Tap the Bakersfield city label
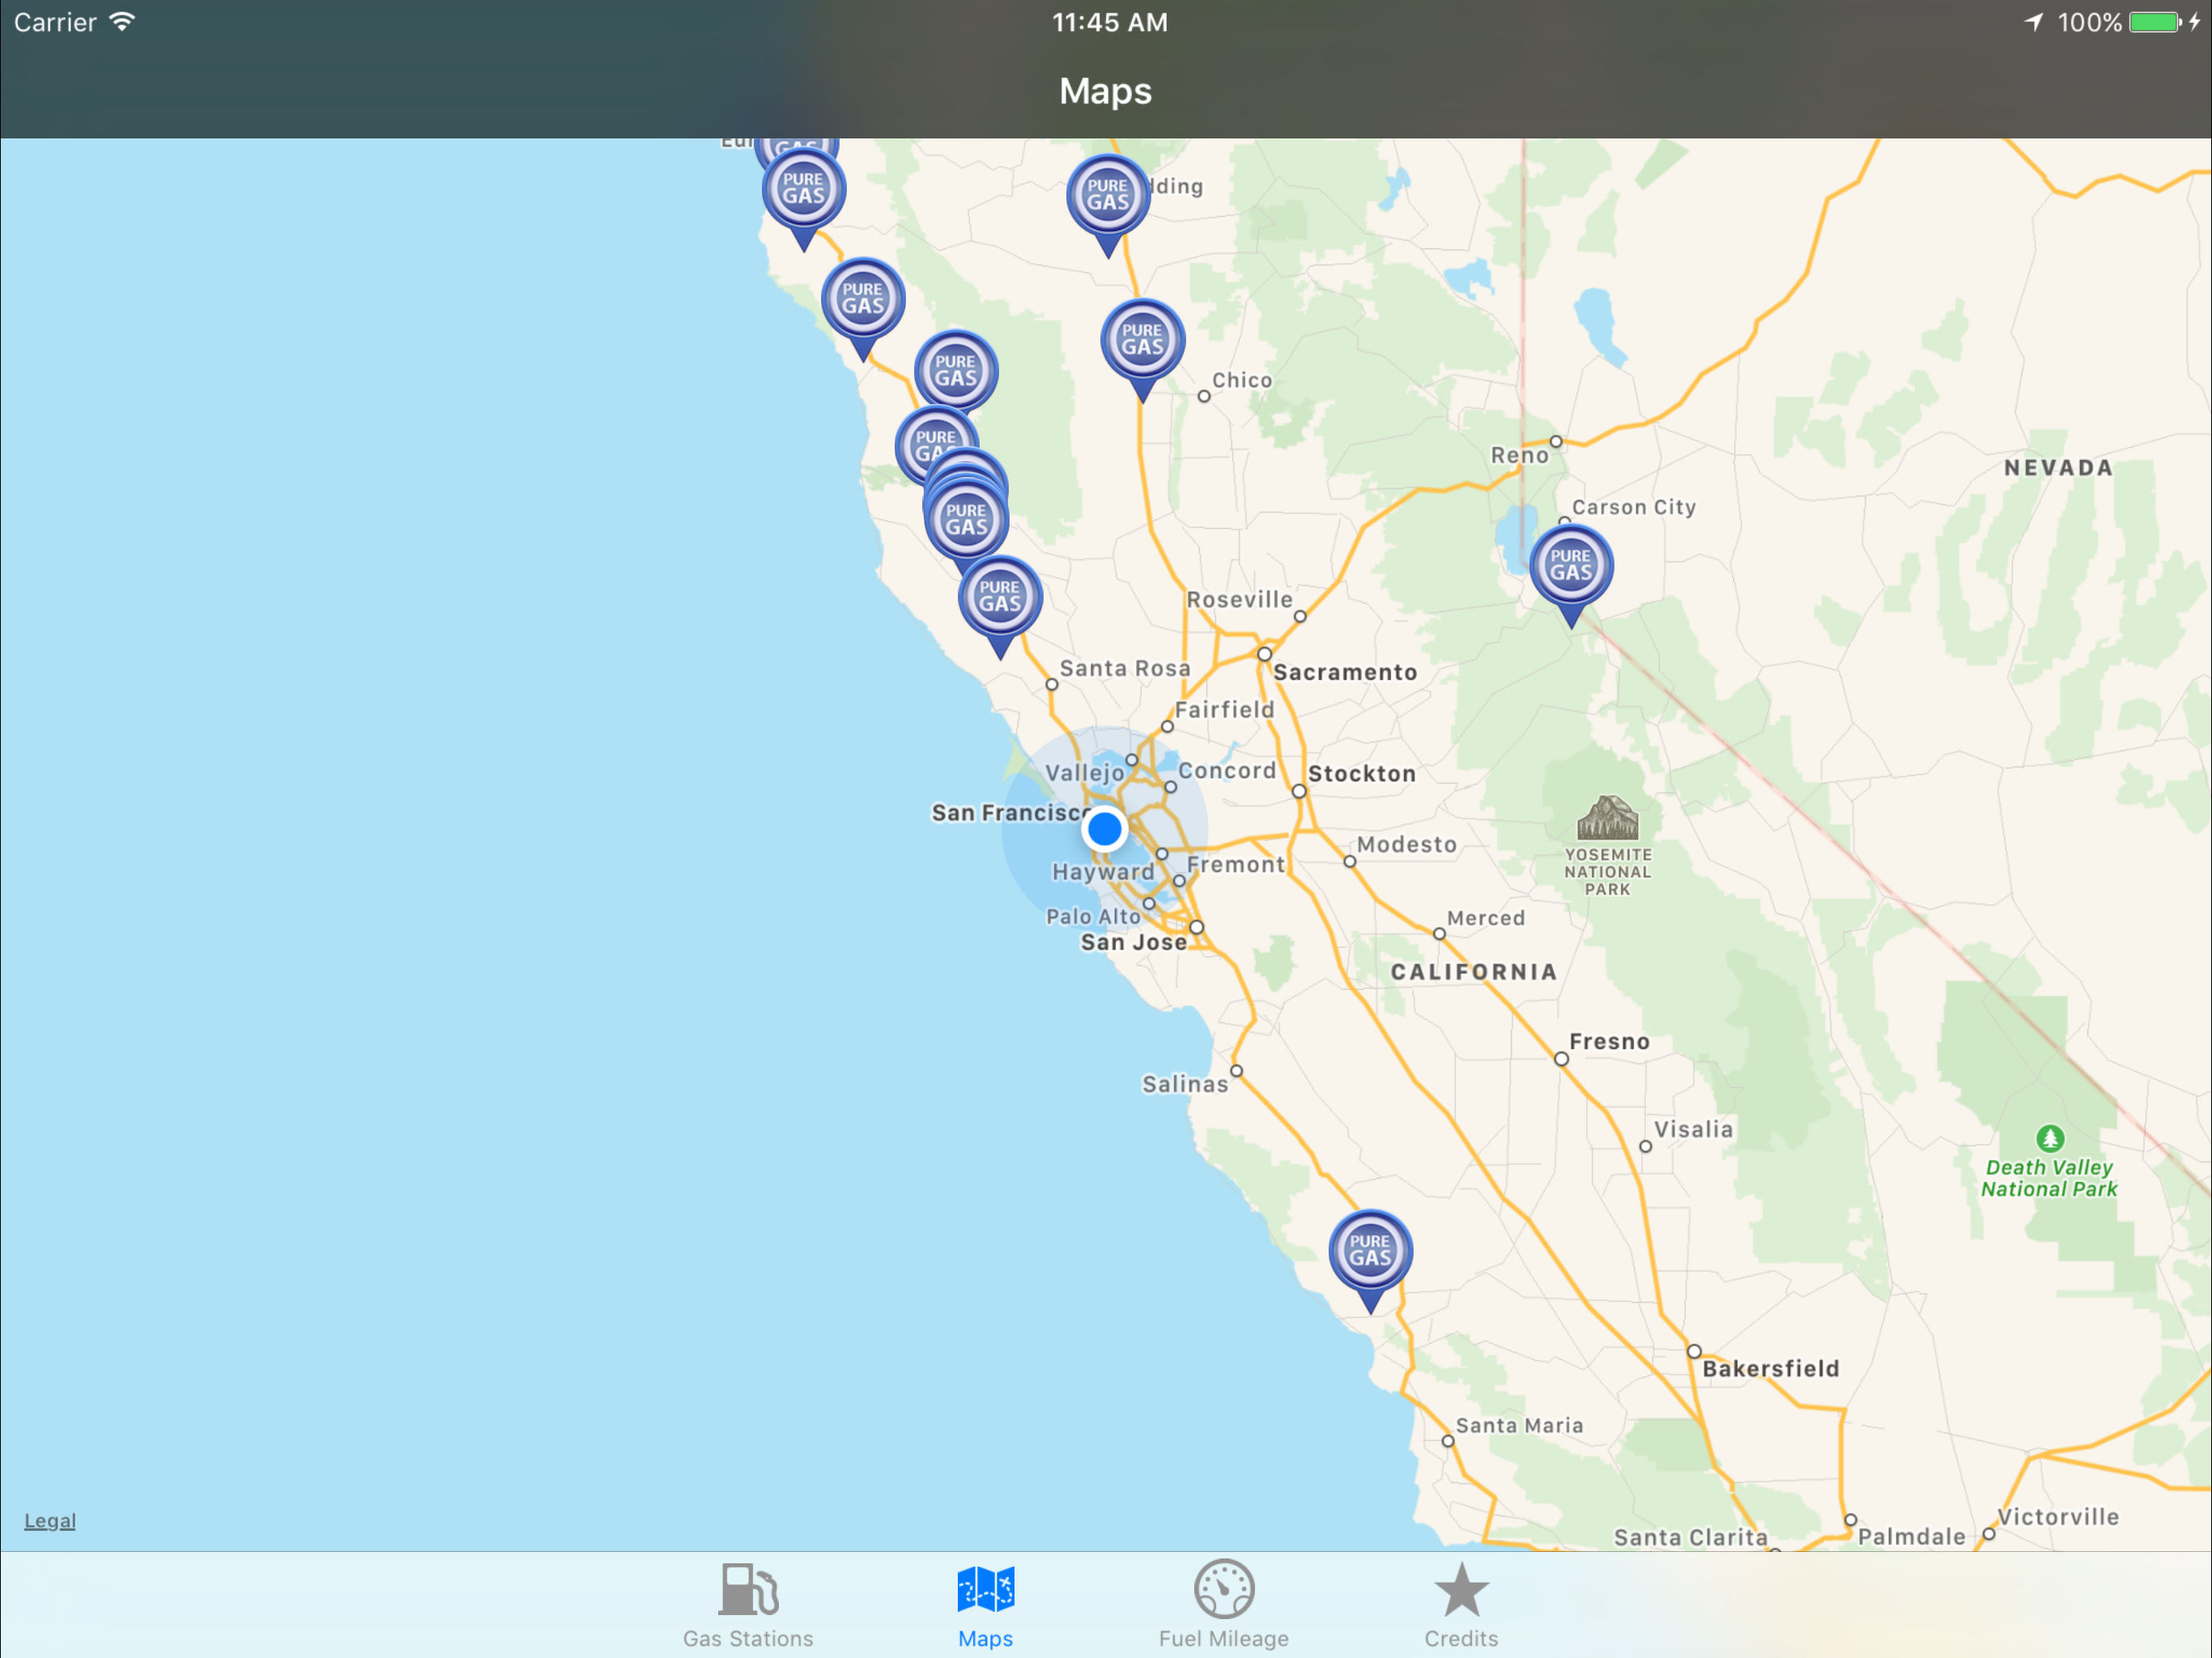2212x1658 pixels. pyautogui.click(x=1771, y=1369)
